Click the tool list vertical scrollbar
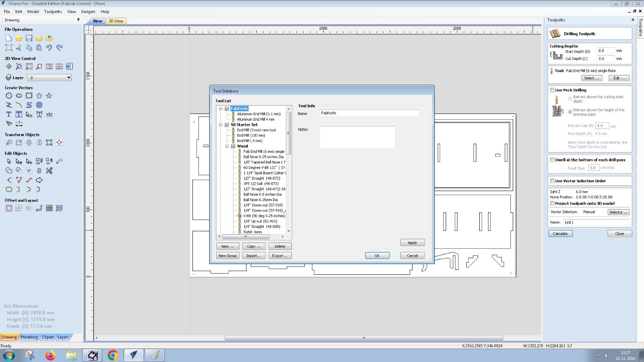This screenshot has height=362, width=644. coord(288,133)
